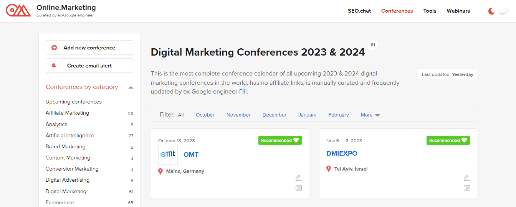Select the Analytics category

(x=56, y=125)
